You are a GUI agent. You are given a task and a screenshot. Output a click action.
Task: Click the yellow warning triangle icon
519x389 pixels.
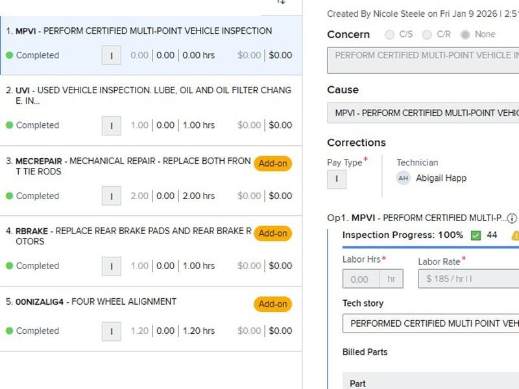(515, 235)
